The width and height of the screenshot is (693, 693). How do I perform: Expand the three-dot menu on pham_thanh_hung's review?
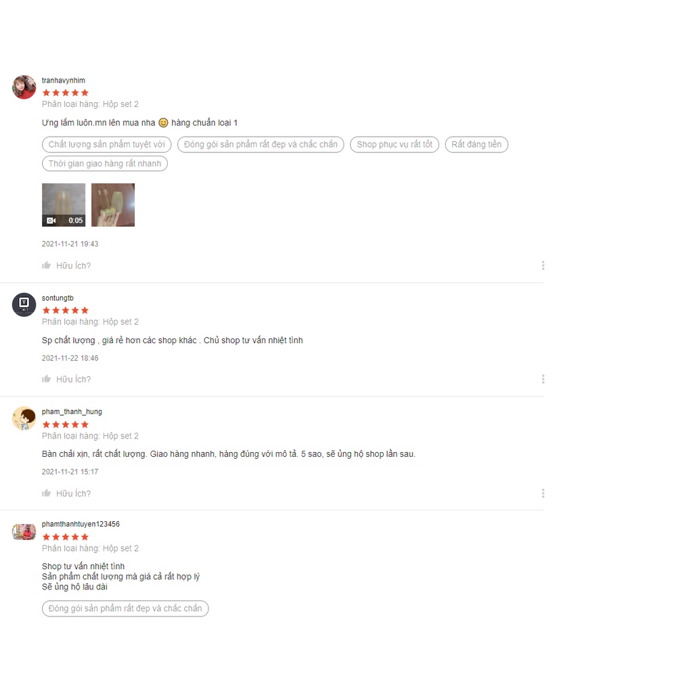(x=543, y=493)
